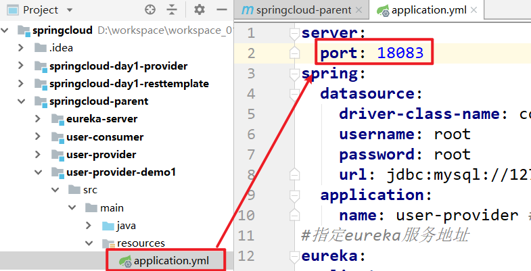Expand the .idea folder
Image resolution: width=531 pixels, height=271 pixels.
point(23,48)
